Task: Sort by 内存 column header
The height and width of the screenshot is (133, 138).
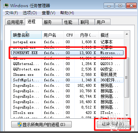Action: point(87,35)
